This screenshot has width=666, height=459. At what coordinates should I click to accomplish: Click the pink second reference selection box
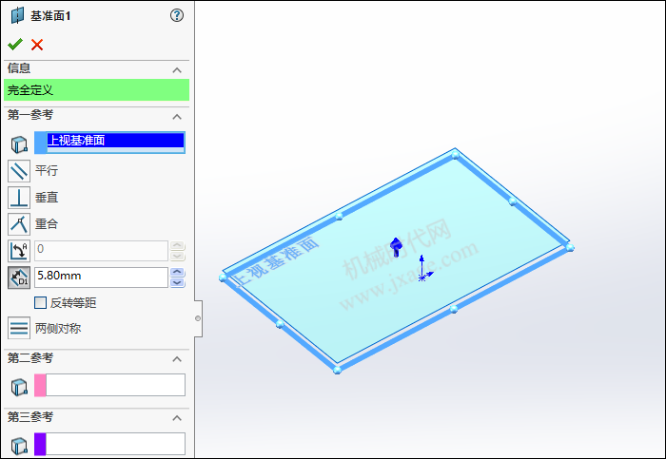109,385
